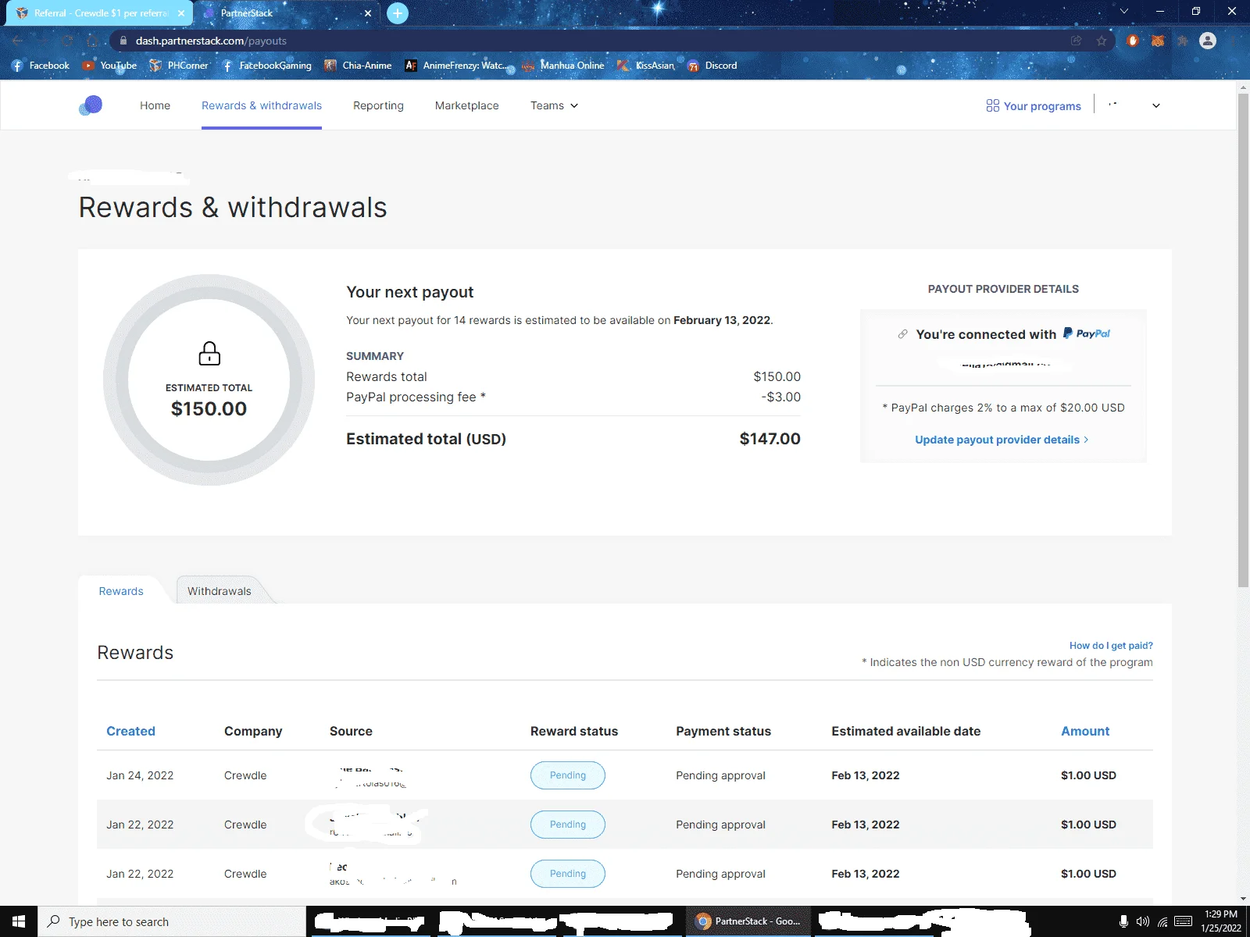
Task: Open the KissAsian bookmark
Action: 645,66
